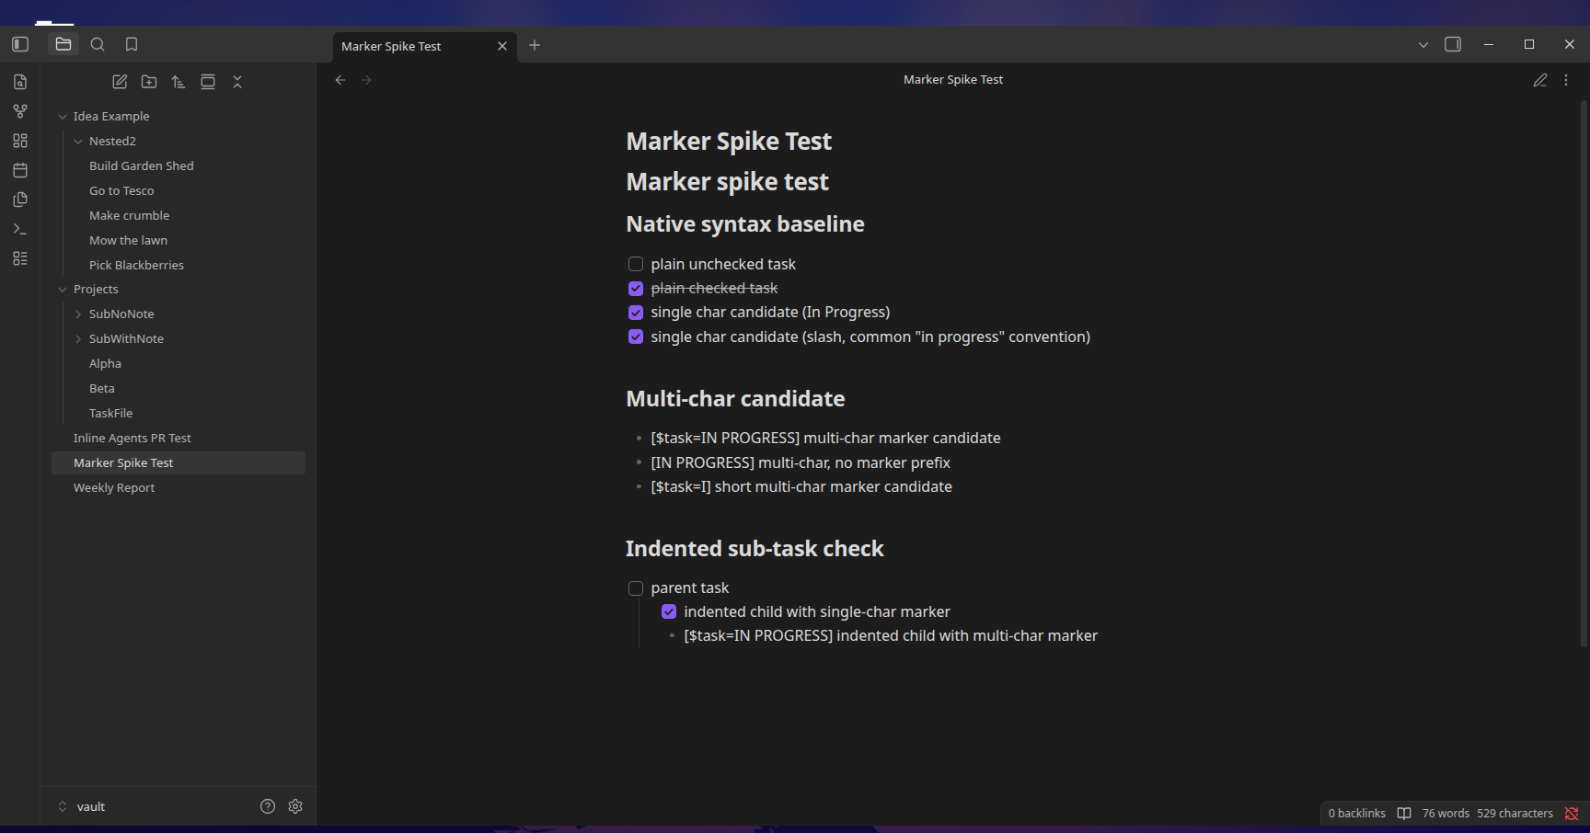Open the TaskFile note
1590x833 pixels.
(111, 413)
